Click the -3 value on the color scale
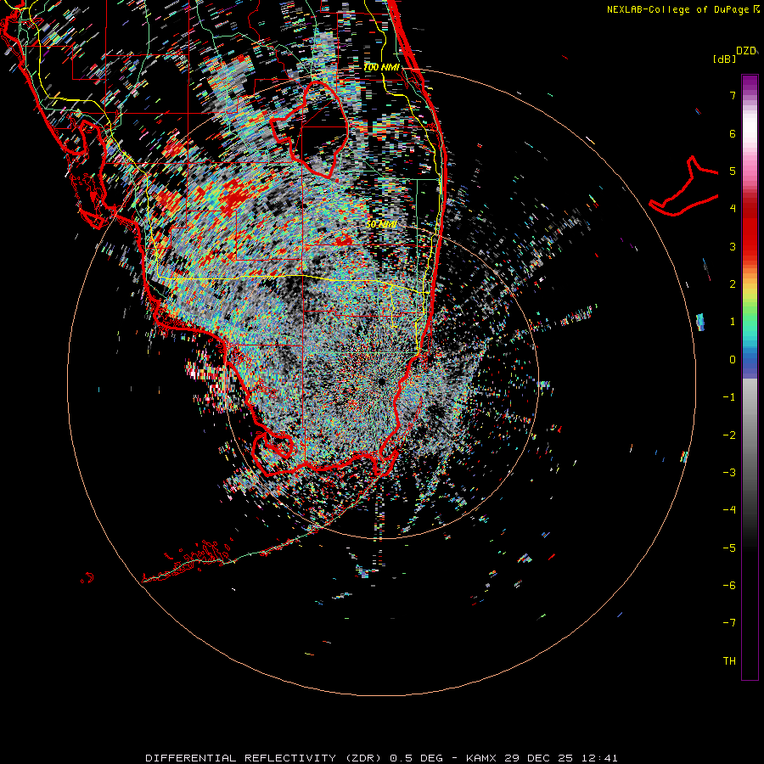This screenshot has height=764, width=764. pos(729,473)
